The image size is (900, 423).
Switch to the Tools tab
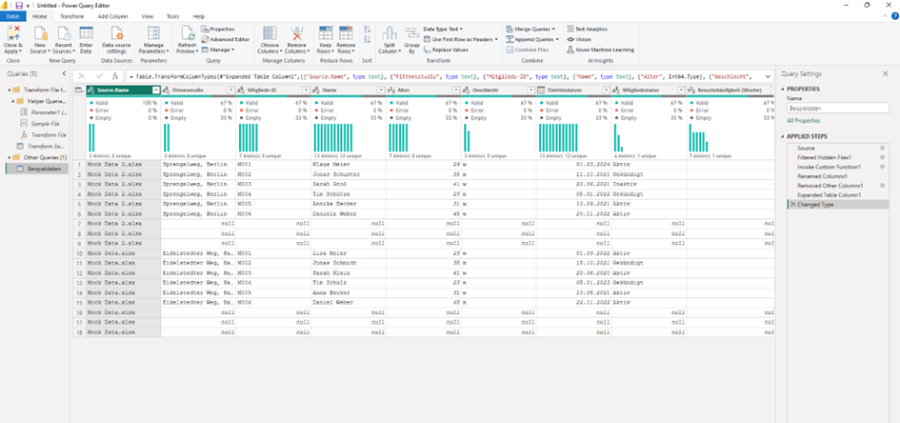coord(172,16)
